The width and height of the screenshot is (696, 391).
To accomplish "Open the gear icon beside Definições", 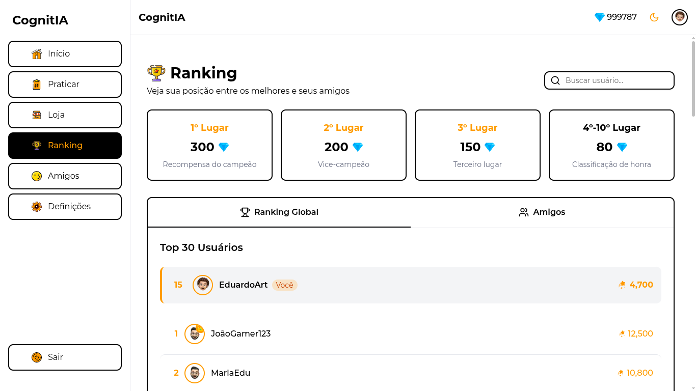I will click(36, 206).
